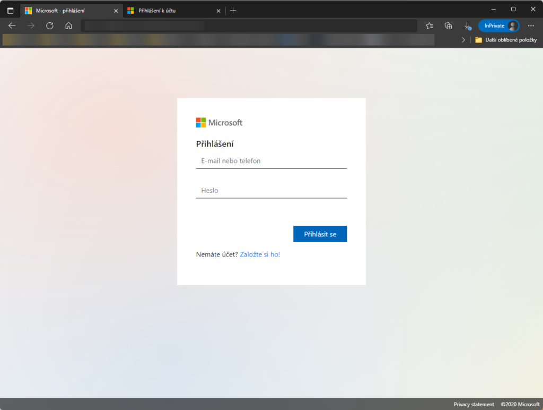Switch to the 'Microsoft - přihlášení' tab
543x410 pixels.
(71, 11)
